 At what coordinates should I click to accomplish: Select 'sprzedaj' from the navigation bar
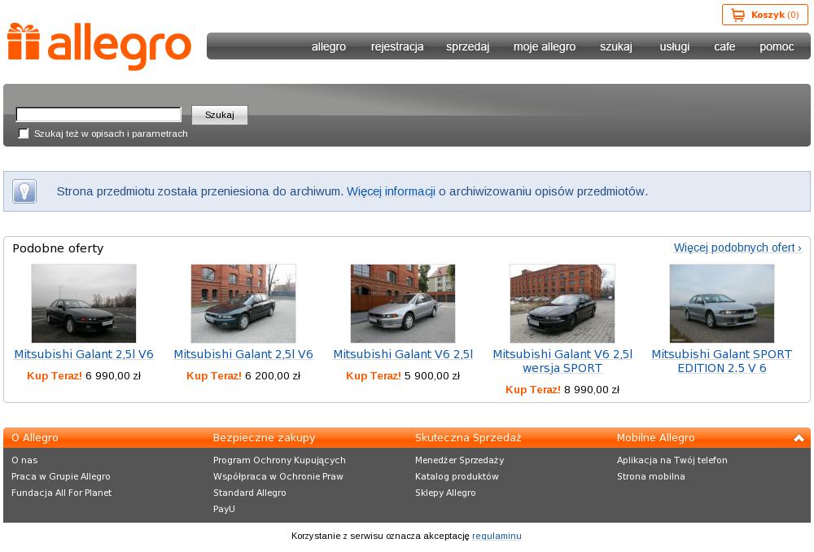468,46
